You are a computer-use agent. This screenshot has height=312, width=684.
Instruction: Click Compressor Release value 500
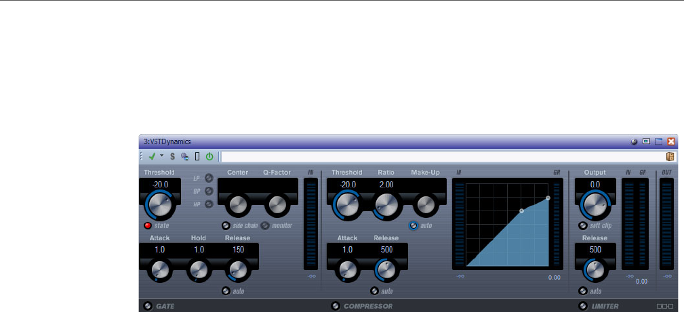pyautogui.click(x=386, y=250)
